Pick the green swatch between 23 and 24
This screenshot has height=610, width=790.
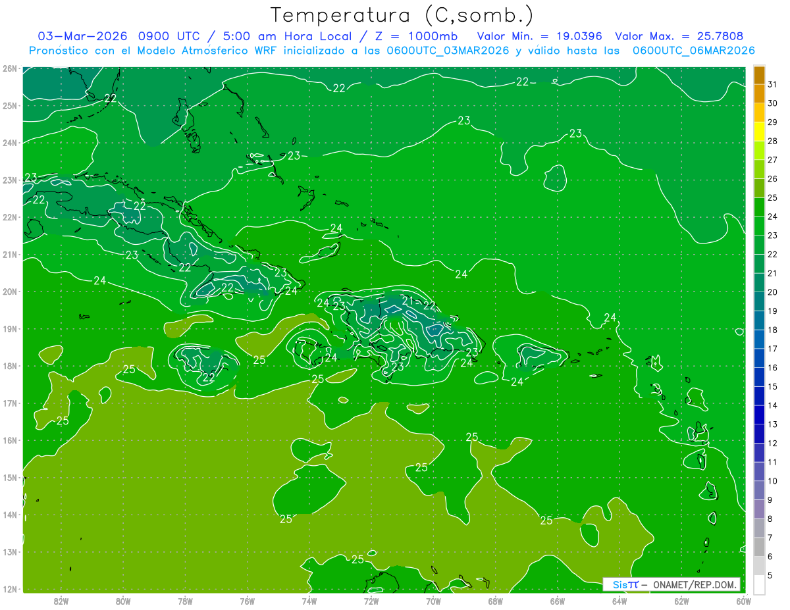pyautogui.click(x=759, y=226)
